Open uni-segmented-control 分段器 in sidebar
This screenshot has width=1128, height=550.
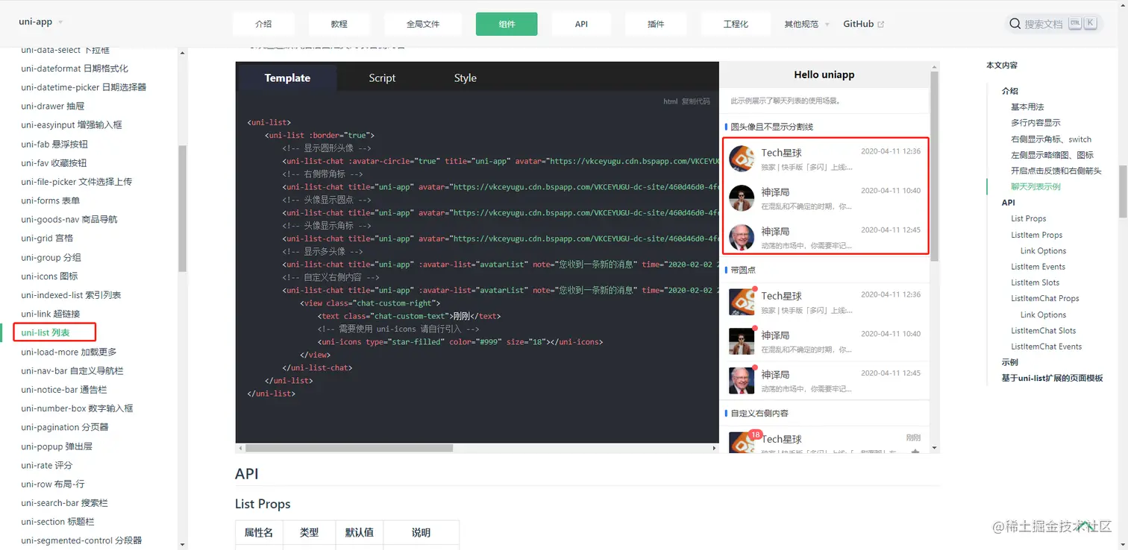click(x=81, y=540)
